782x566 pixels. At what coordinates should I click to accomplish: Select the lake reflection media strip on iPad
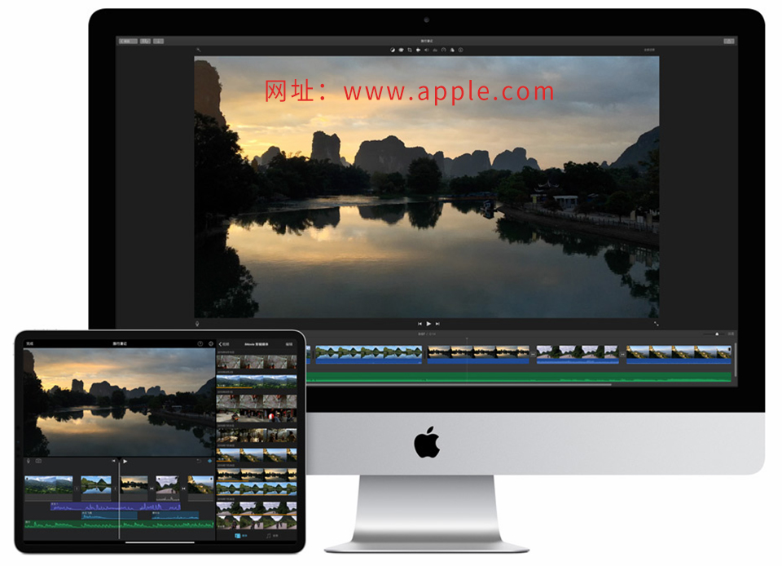257,489
